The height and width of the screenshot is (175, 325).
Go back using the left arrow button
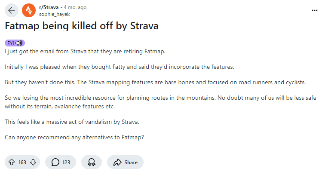pyautogui.click(x=12, y=10)
